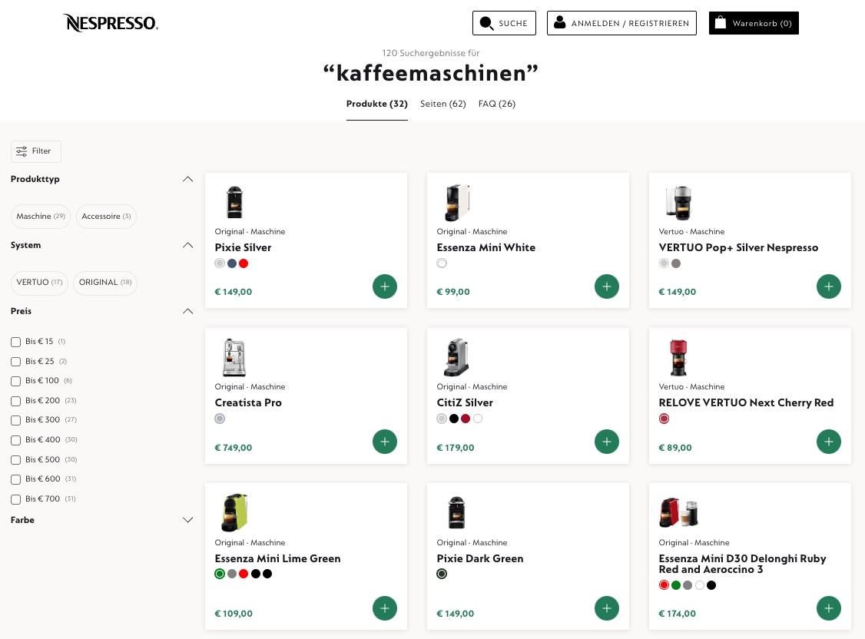The image size is (865, 639).
Task: Click the Filter icon above the sidebar
Action: coord(22,151)
